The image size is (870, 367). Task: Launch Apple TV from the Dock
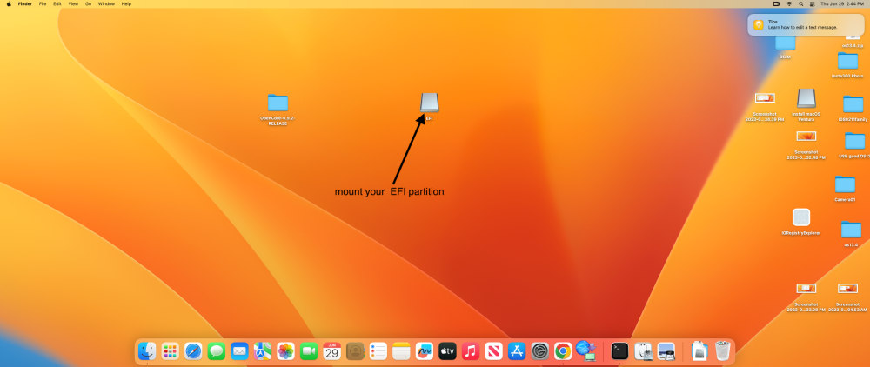tap(448, 351)
